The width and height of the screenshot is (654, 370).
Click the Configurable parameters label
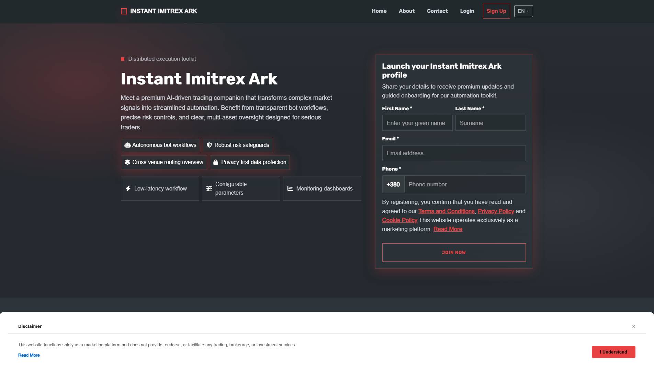231,188
